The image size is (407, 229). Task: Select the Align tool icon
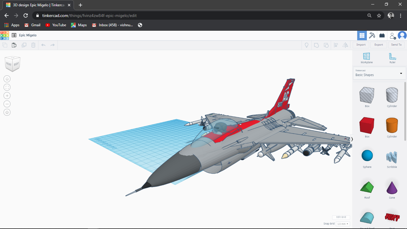[336, 45]
